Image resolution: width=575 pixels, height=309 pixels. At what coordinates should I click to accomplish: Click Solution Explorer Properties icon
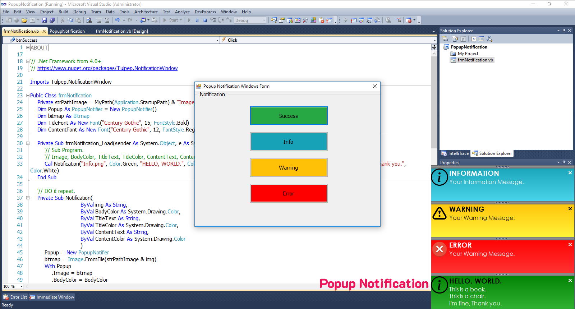pyautogui.click(x=445, y=39)
